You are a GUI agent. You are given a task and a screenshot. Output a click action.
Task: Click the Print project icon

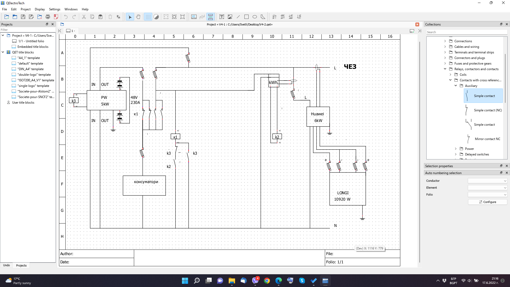point(48,17)
